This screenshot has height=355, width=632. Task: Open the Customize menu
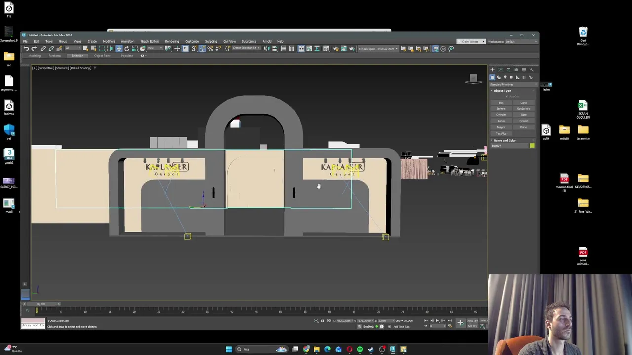[192, 41]
